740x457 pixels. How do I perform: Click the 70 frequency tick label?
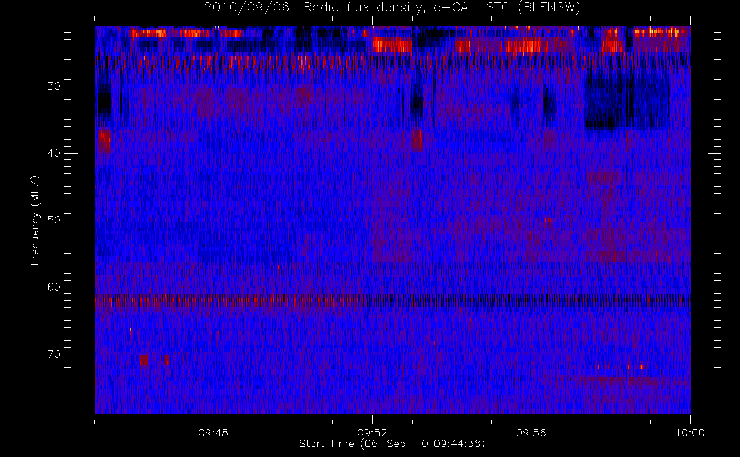[x=54, y=354]
